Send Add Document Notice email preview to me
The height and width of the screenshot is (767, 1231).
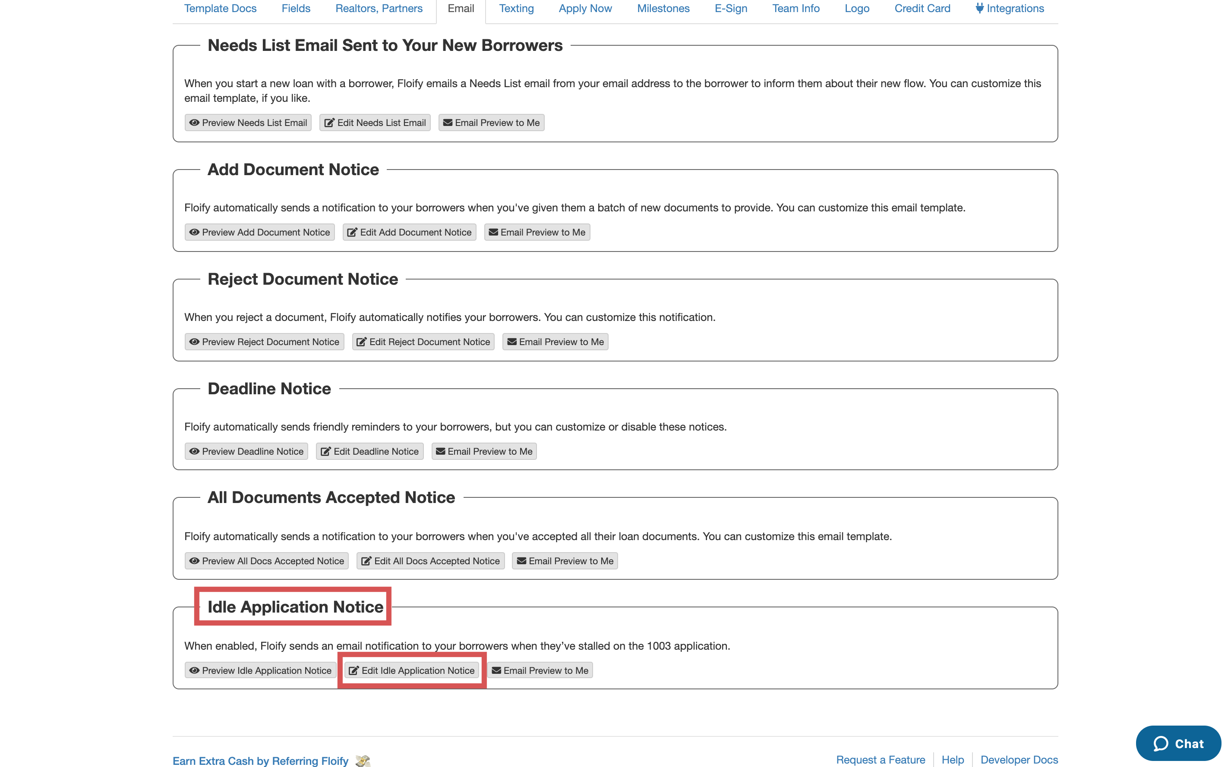[537, 233]
